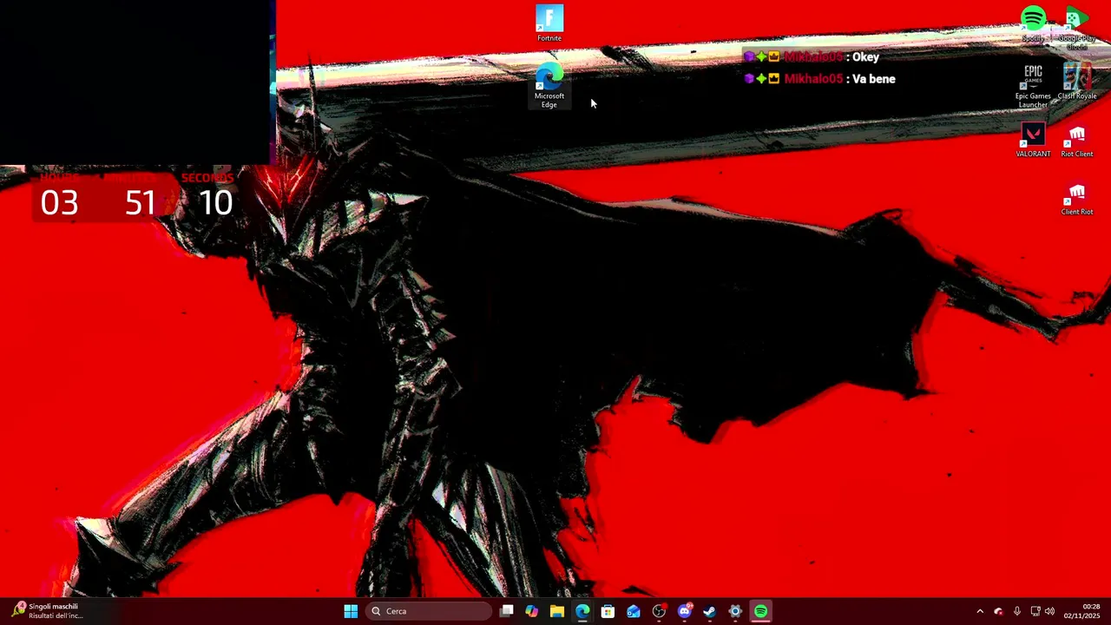Image resolution: width=1111 pixels, height=625 pixels.
Task: Open the Singoli maschili widget
Action: 48,611
